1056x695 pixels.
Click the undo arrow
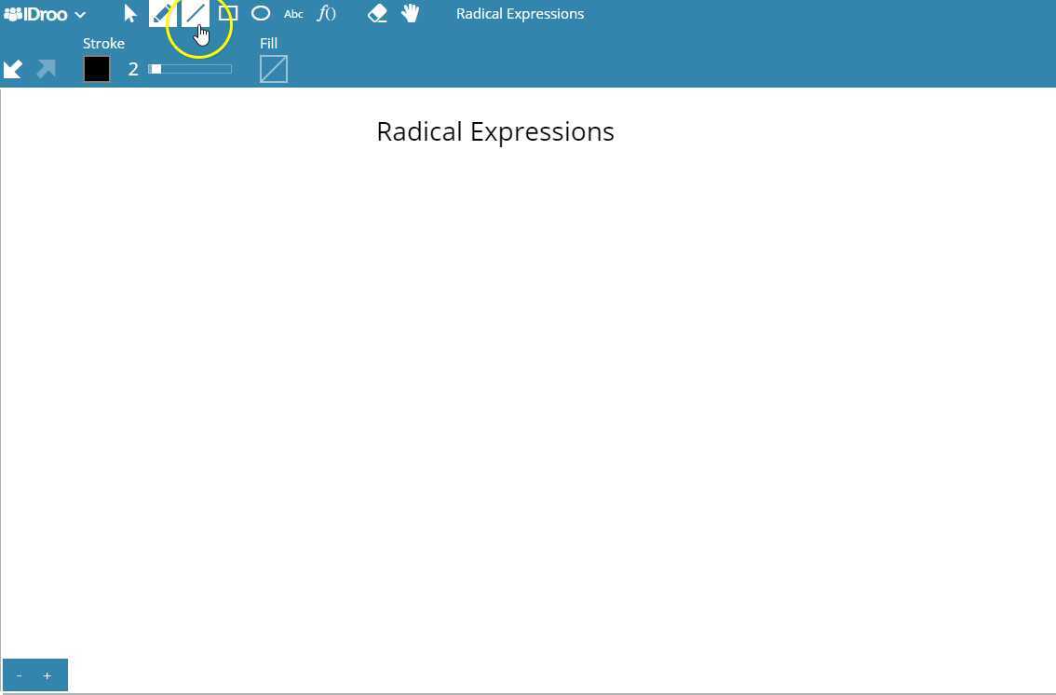coord(12,69)
